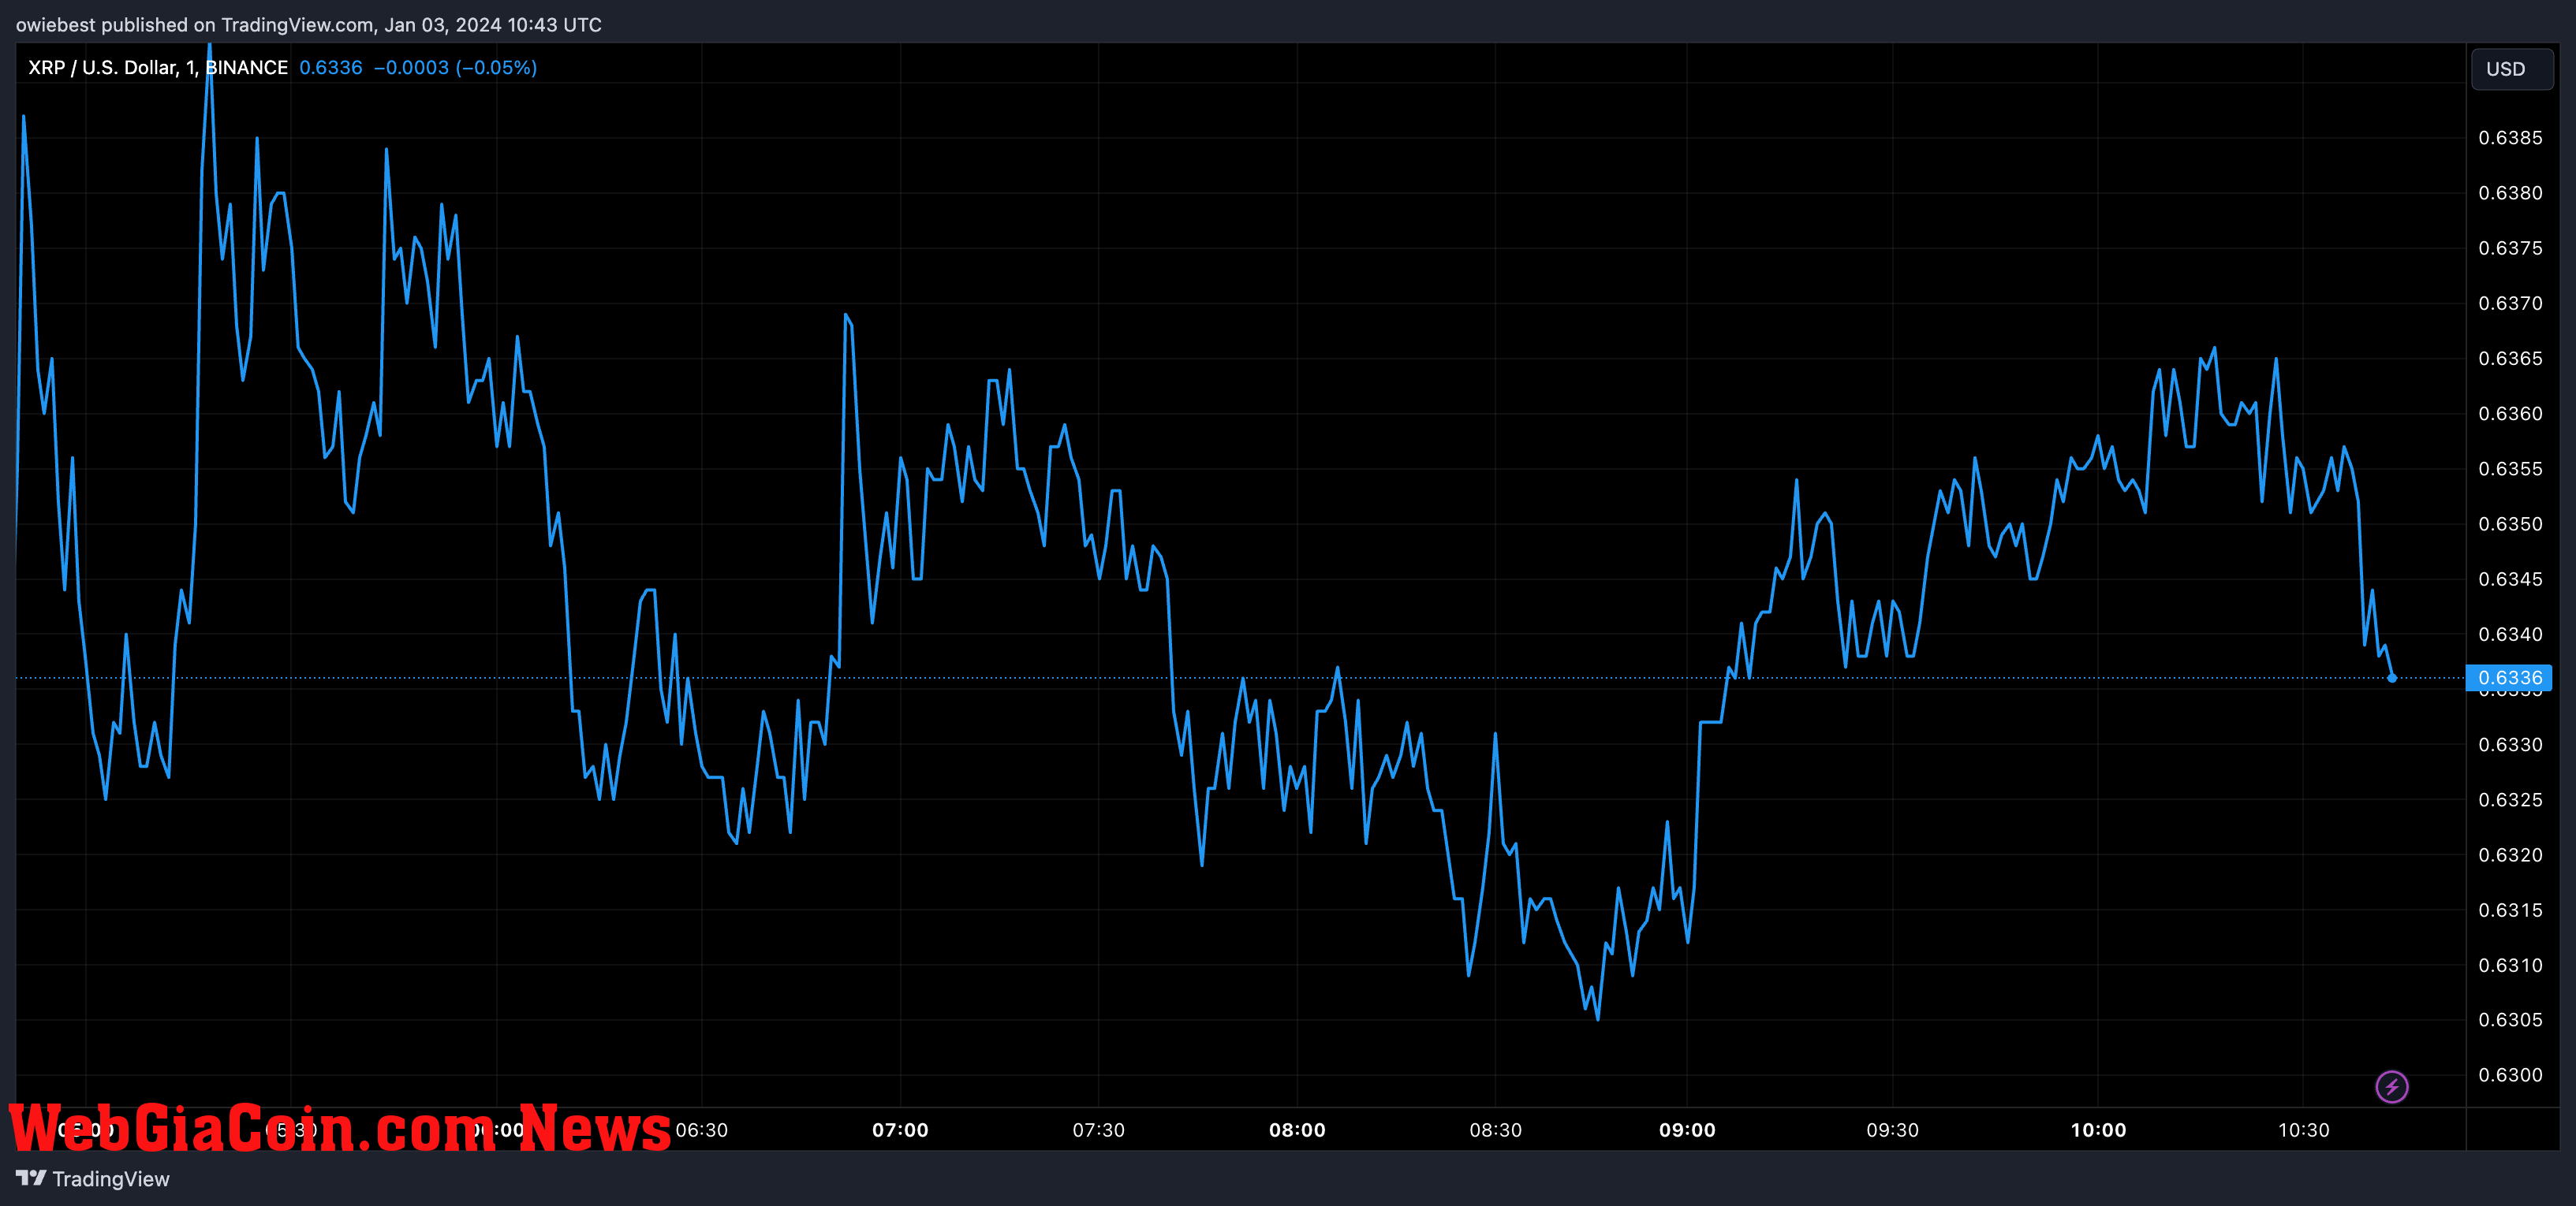Click the 0.6305 price axis label

tap(2510, 1019)
